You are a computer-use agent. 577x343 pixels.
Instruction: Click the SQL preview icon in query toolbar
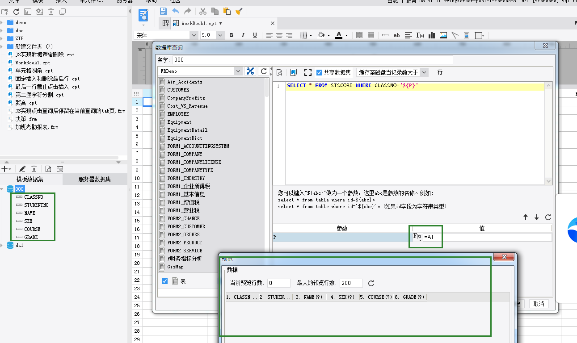(280, 72)
